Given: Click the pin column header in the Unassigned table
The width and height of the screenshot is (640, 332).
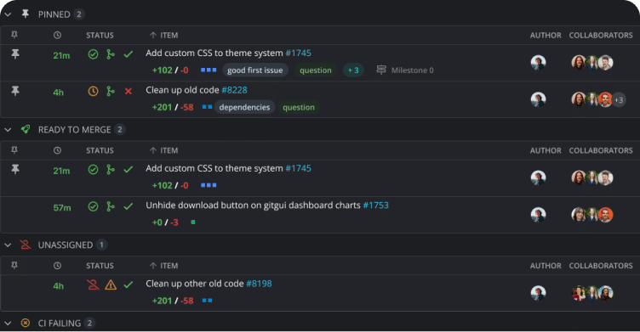Looking at the screenshot, I should click(x=14, y=266).
